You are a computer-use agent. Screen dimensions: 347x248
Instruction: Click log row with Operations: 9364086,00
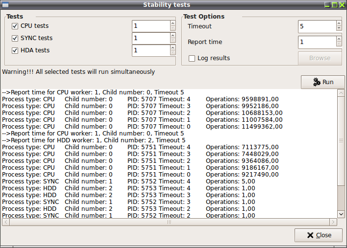(140, 161)
